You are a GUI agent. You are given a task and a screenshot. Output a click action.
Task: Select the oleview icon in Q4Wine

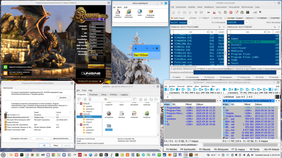click(x=121, y=115)
